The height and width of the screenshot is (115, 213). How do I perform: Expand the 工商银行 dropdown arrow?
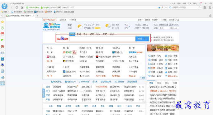tap(121, 67)
